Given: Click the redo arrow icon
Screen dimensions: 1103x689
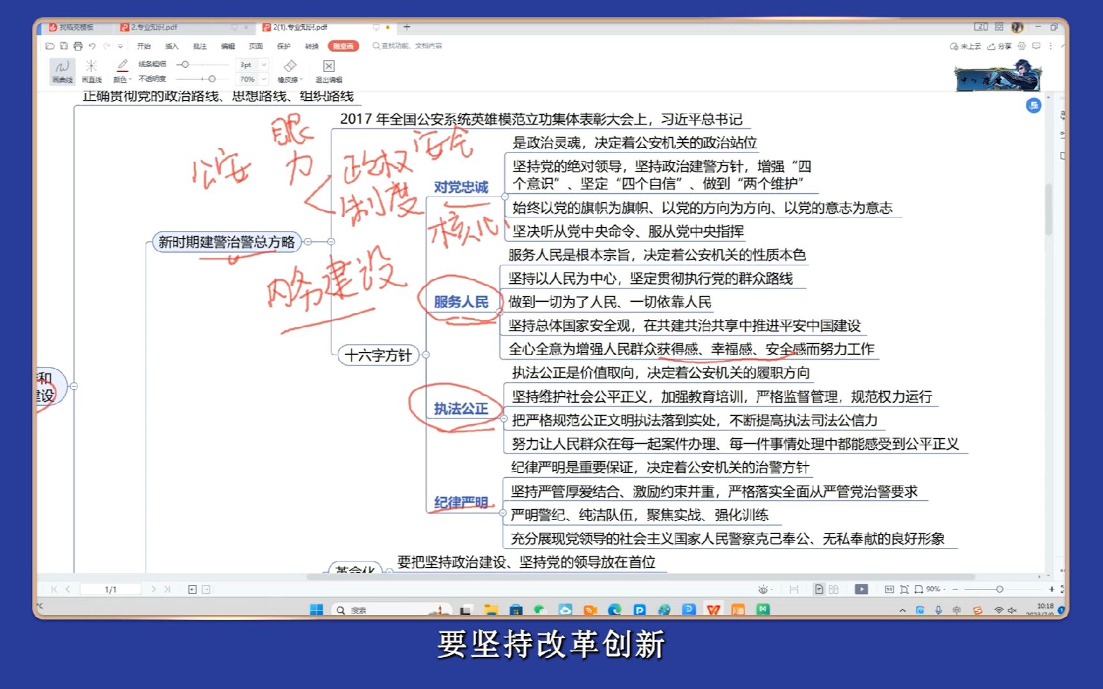Looking at the screenshot, I should pos(107,46).
